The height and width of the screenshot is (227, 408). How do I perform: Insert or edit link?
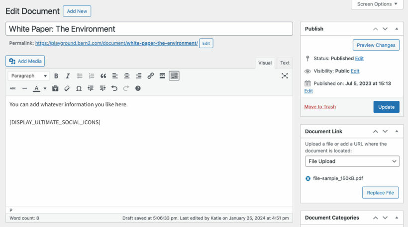click(150, 76)
